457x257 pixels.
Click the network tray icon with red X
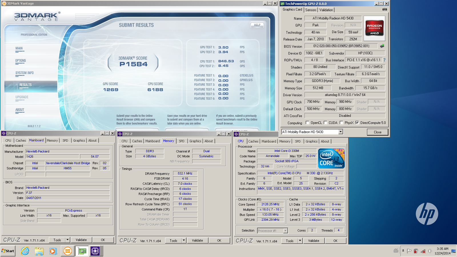tap(423, 251)
